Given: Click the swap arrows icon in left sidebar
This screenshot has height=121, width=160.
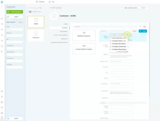Looking at the screenshot, I should 2,29.
